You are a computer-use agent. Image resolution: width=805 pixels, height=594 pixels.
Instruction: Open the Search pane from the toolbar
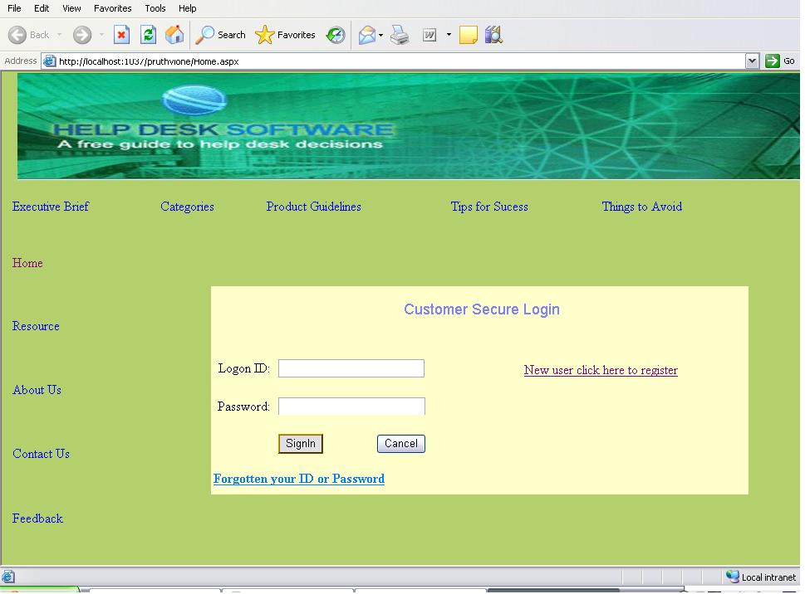point(221,35)
